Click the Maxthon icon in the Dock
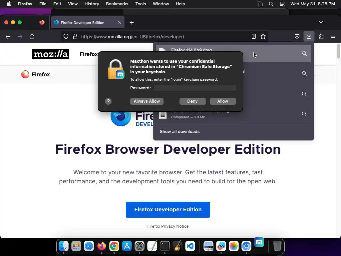The height and width of the screenshot is (256, 341). tap(259, 242)
